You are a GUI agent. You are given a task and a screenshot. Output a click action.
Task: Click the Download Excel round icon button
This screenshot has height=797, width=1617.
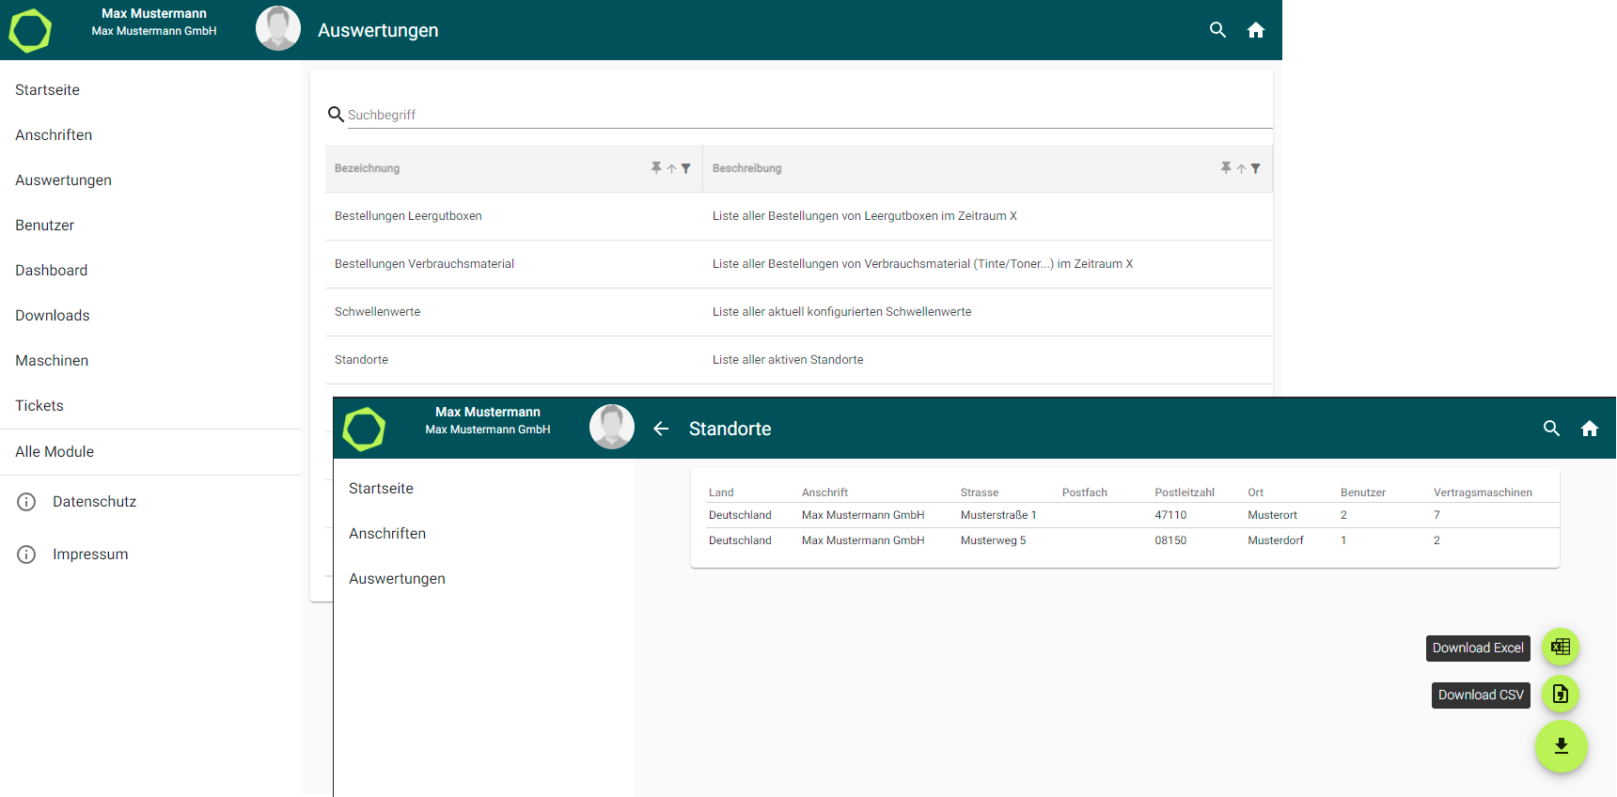coord(1561,647)
